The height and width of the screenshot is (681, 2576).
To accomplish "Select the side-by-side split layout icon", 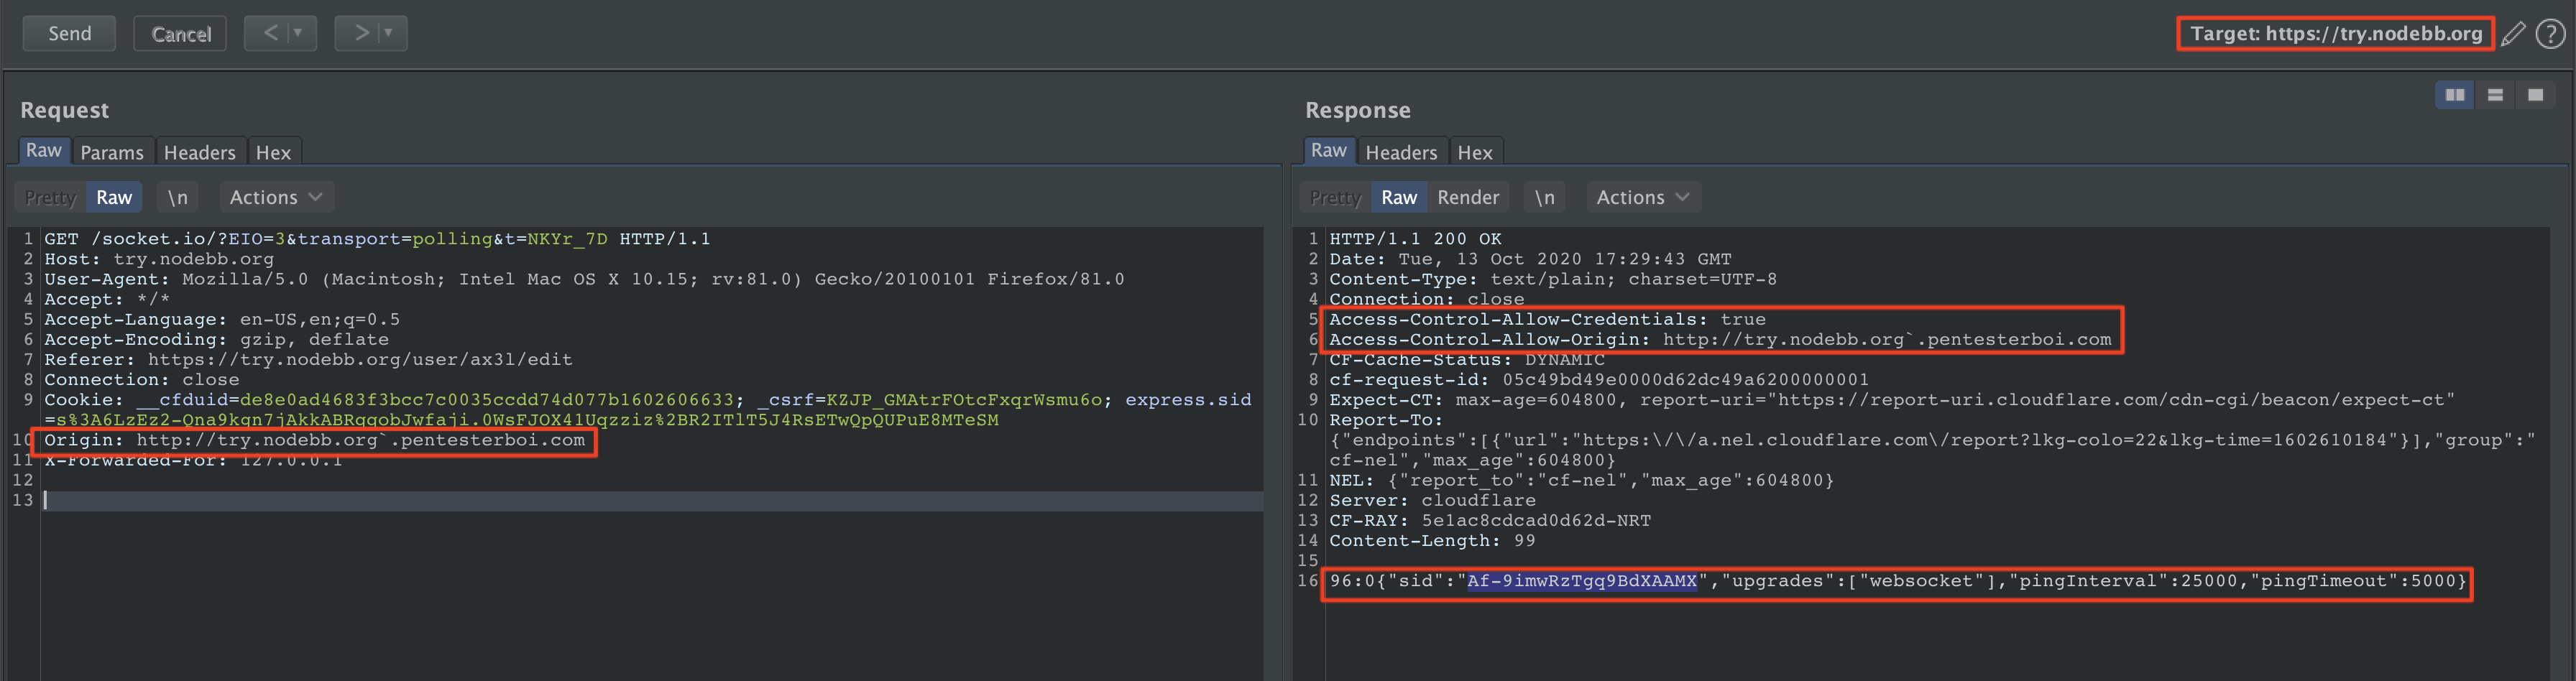I will [2454, 95].
